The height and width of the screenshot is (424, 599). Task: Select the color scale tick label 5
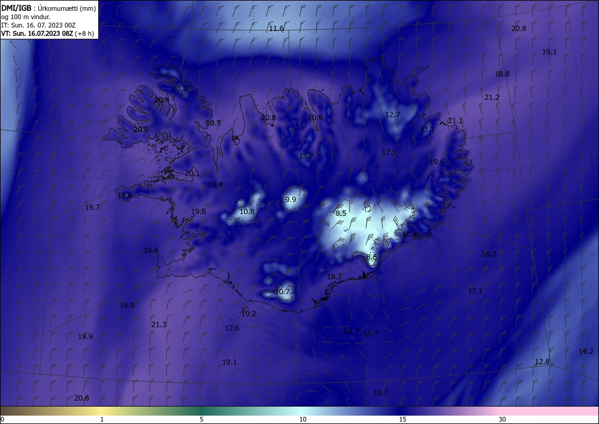pos(201,420)
